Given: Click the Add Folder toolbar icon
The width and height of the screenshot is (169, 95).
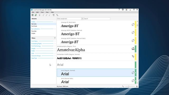Looking at the screenshot, I should 32,15.
